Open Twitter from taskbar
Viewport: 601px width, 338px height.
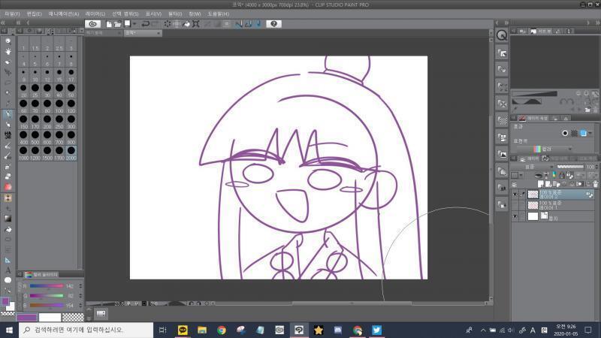[x=376, y=330]
